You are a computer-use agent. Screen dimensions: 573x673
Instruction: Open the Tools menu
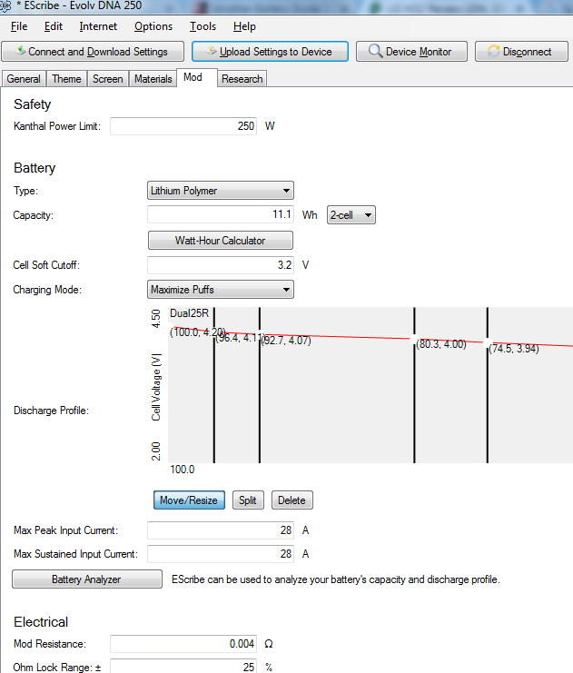pyautogui.click(x=203, y=26)
